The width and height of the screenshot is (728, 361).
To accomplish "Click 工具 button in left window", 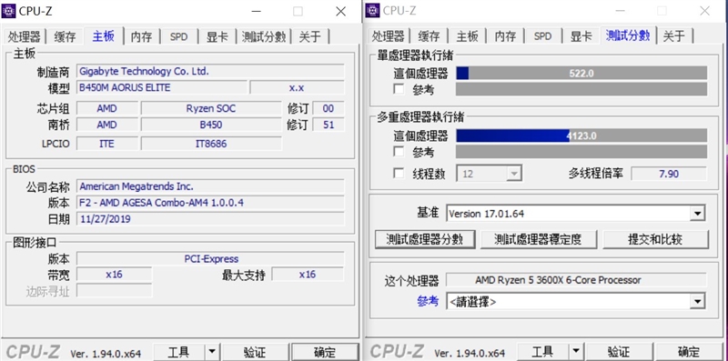I will (x=178, y=352).
